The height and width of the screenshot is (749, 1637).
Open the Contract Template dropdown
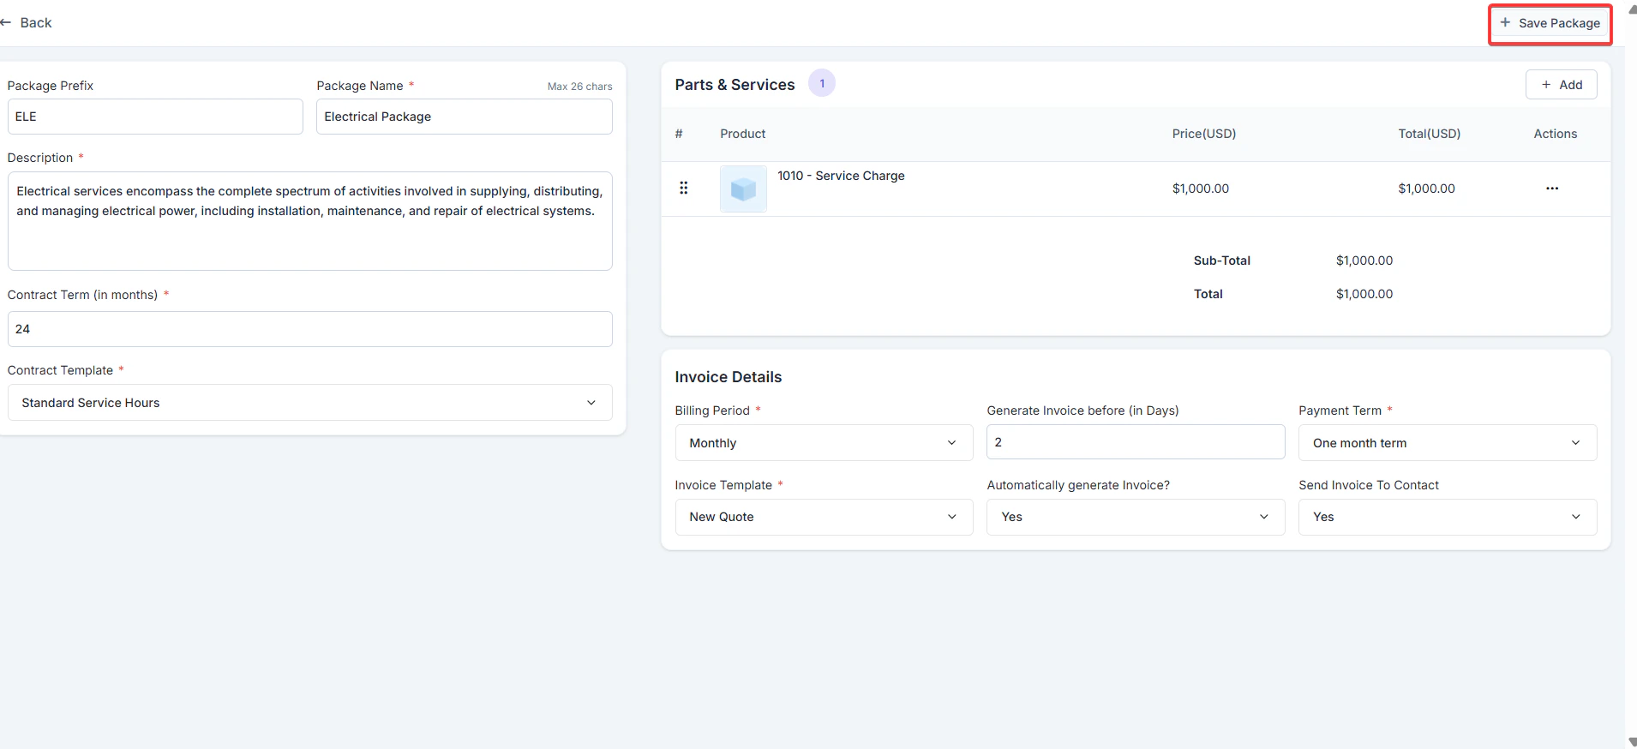pyautogui.click(x=309, y=403)
